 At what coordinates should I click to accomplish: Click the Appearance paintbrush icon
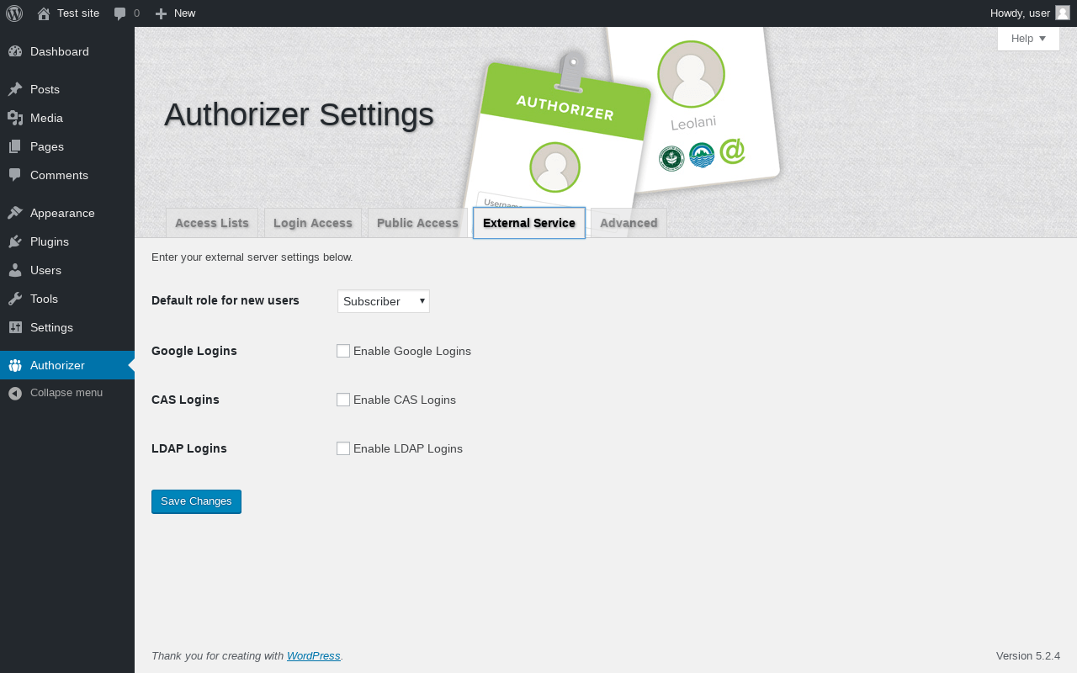coord(15,213)
